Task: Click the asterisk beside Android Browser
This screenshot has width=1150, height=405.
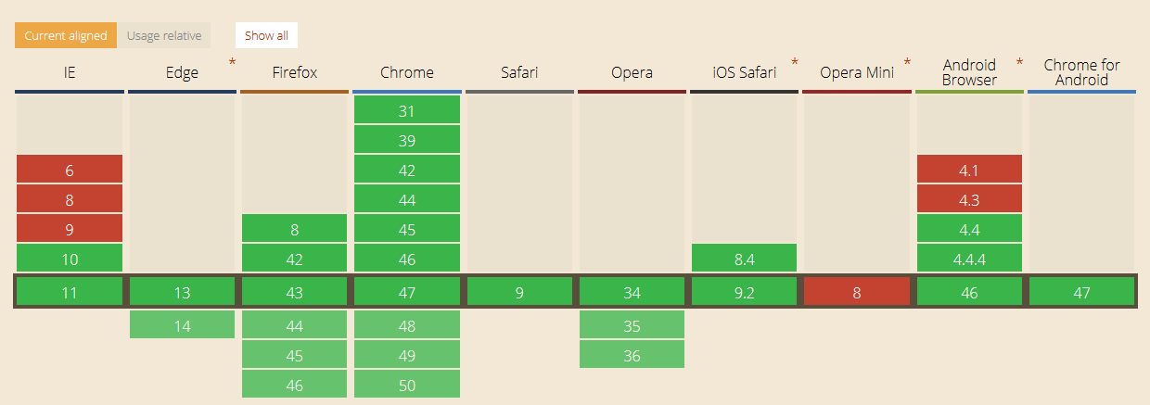Action: click(1019, 63)
